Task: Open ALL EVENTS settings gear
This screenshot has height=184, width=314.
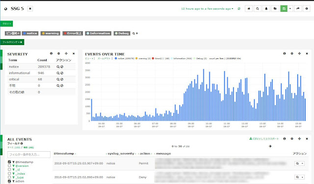Action: pos(292,138)
